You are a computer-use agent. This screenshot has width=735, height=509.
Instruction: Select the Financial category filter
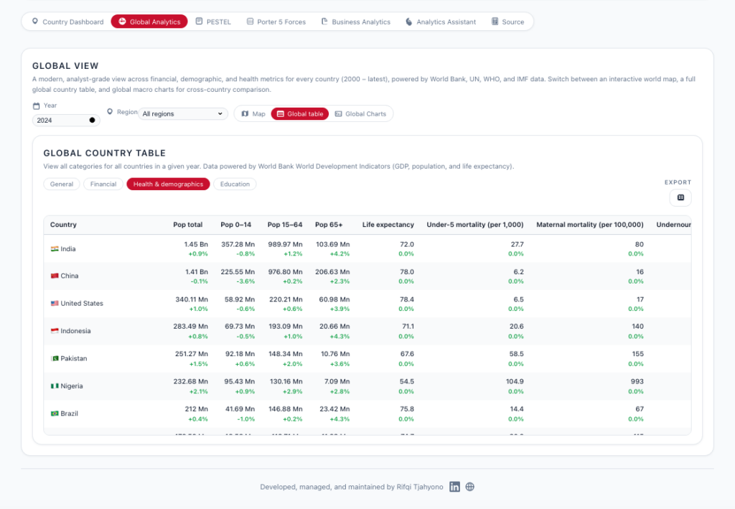tap(103, 185)
